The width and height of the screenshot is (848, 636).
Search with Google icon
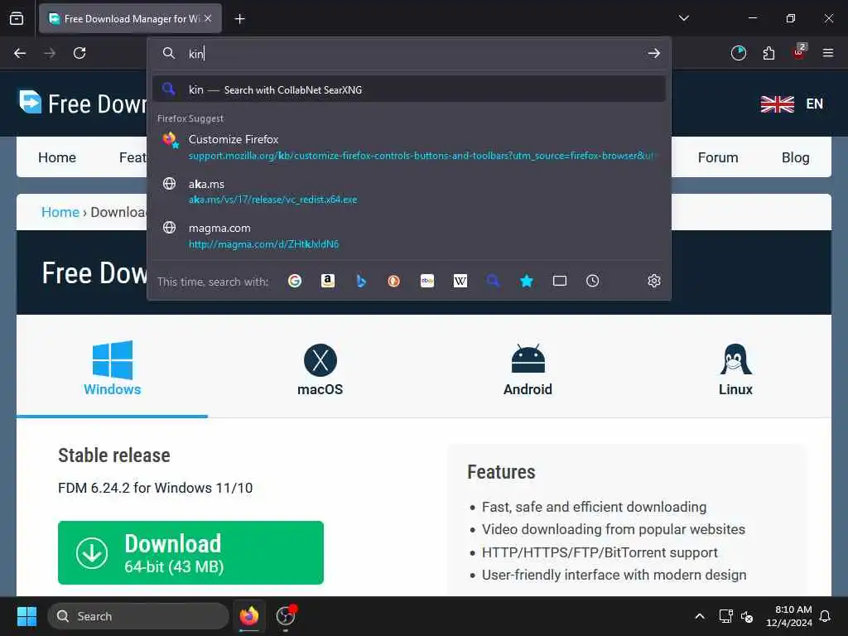click(x=295, y=281)
